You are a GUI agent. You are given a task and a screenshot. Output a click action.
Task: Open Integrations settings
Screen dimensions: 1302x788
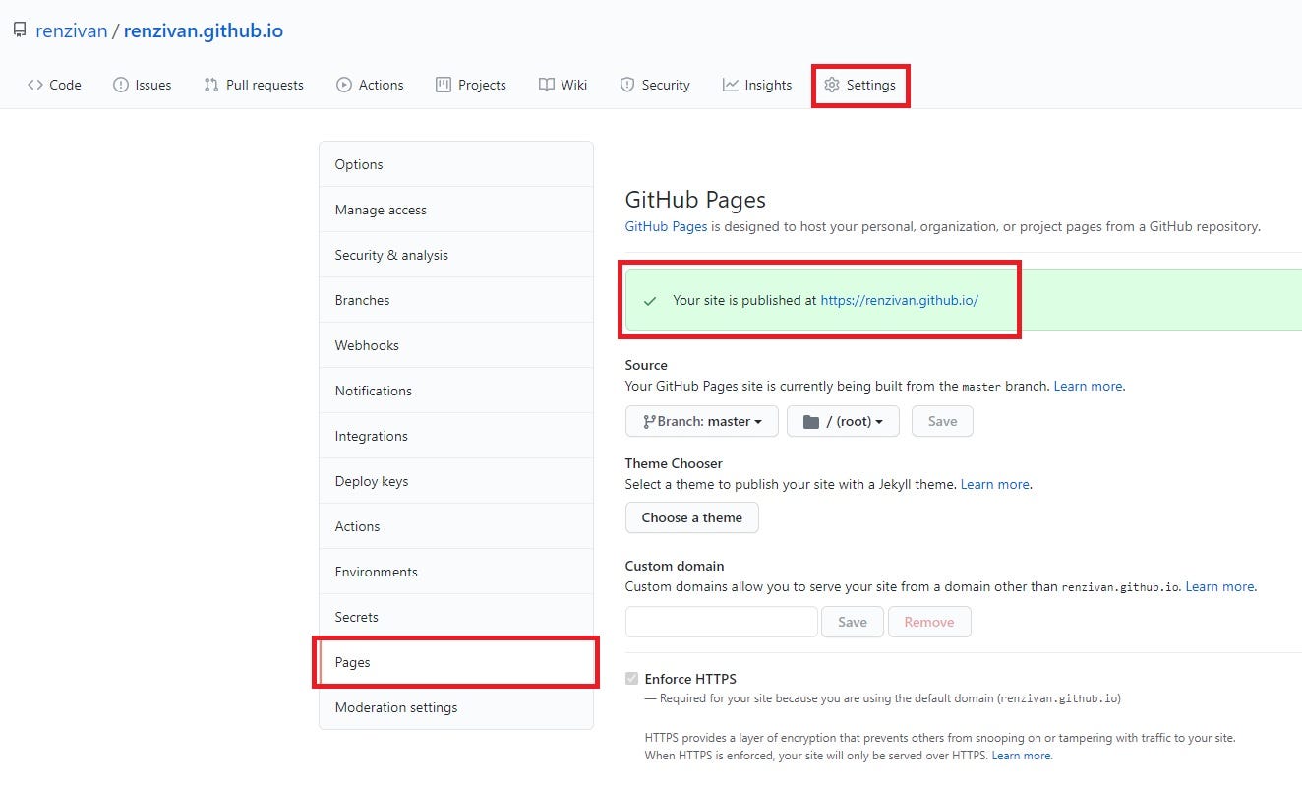pyautogui.click(x=456, y=436)
